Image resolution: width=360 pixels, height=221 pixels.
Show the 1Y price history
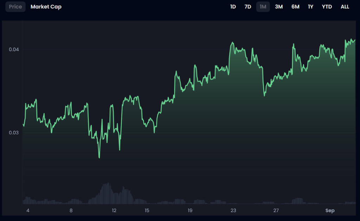(310, 7)
